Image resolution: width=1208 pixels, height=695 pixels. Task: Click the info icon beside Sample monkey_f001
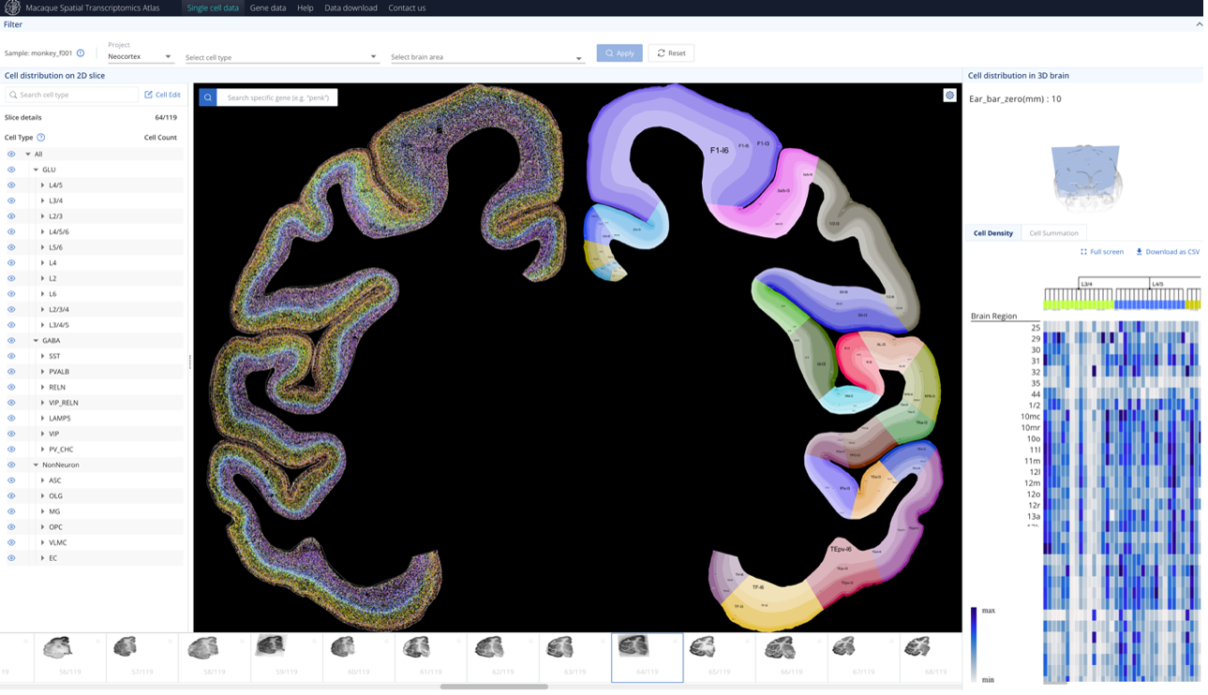point(81,53)
